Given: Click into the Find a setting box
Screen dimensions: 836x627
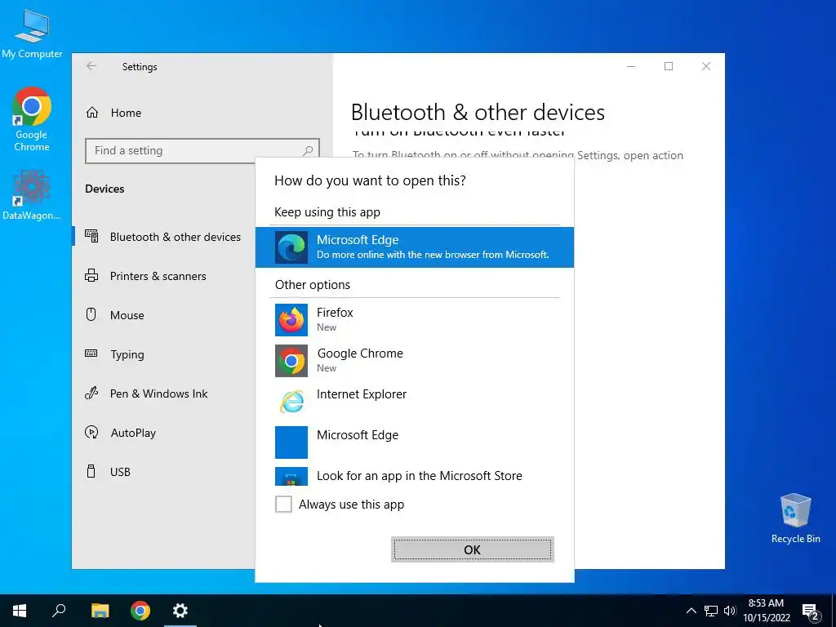Looking at the screenshot, I should pos(202,151).
